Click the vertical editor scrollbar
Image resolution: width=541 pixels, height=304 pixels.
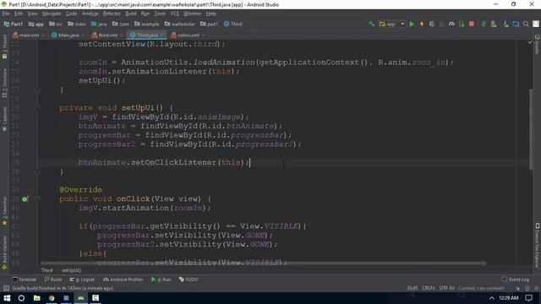tap(531, 129)
